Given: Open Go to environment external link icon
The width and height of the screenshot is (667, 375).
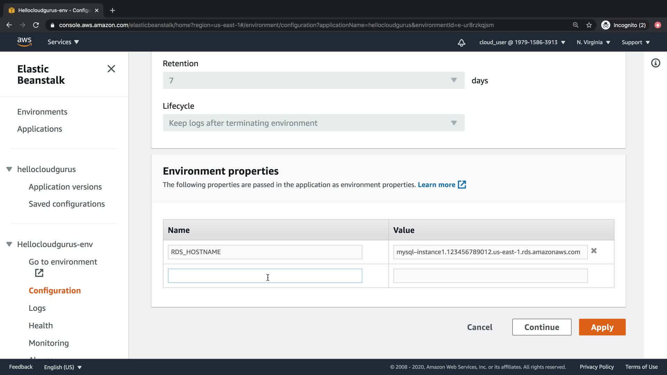Looking at the screenshot, I should [x=39, y=273].
